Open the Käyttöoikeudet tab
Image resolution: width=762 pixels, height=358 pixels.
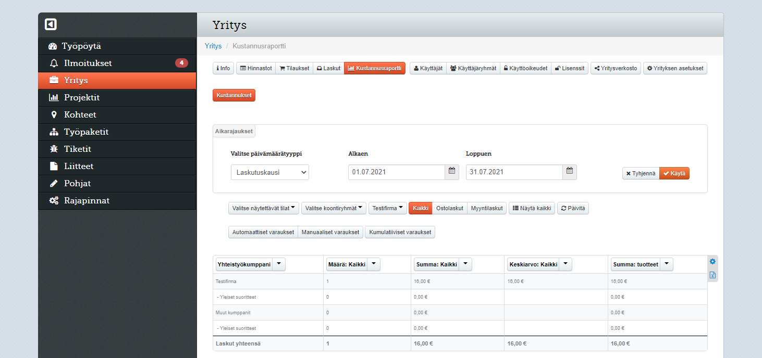(525, 68)
